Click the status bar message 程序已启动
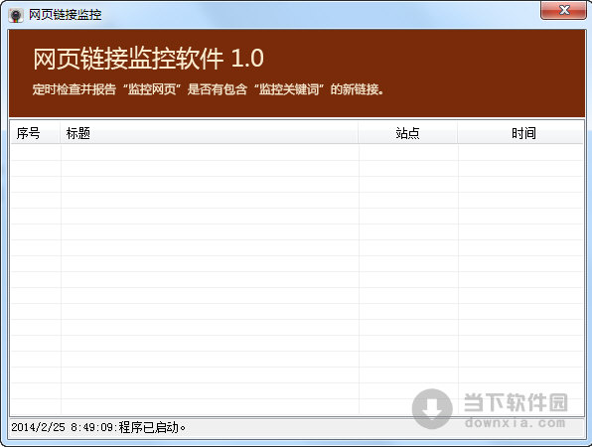The width and height of the screenshot is (592, 447). 152,427
